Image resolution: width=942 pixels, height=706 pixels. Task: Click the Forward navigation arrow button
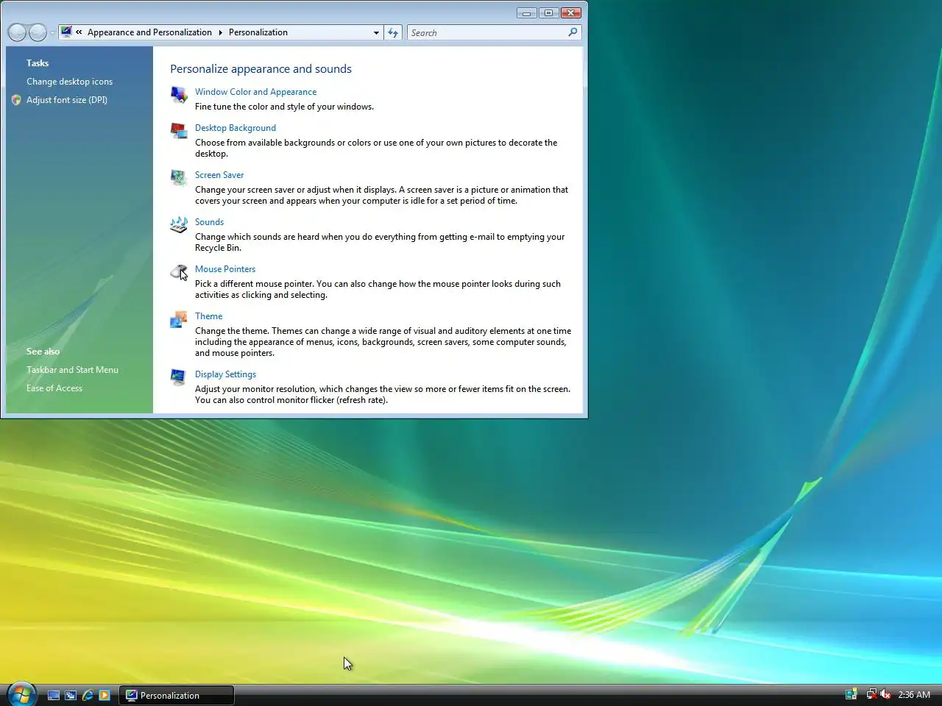[38, 32]
